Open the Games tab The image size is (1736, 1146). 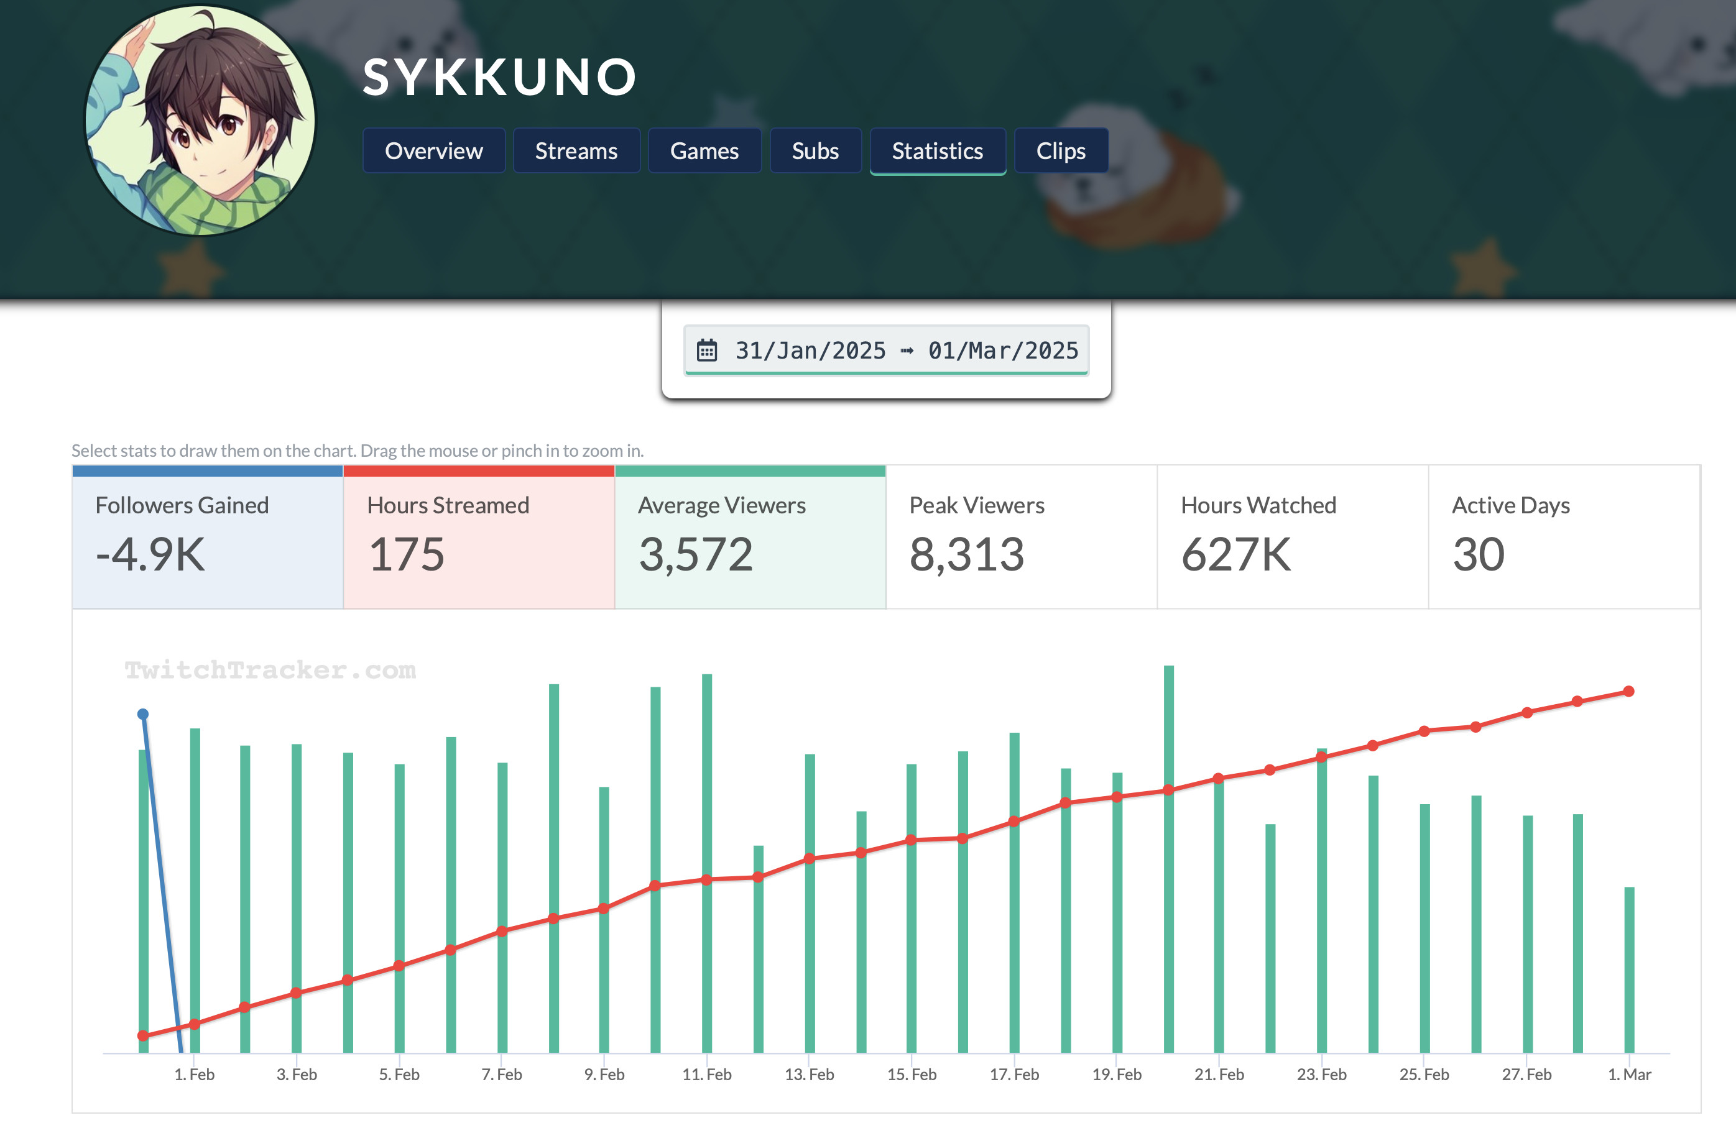tap(704, 151)
